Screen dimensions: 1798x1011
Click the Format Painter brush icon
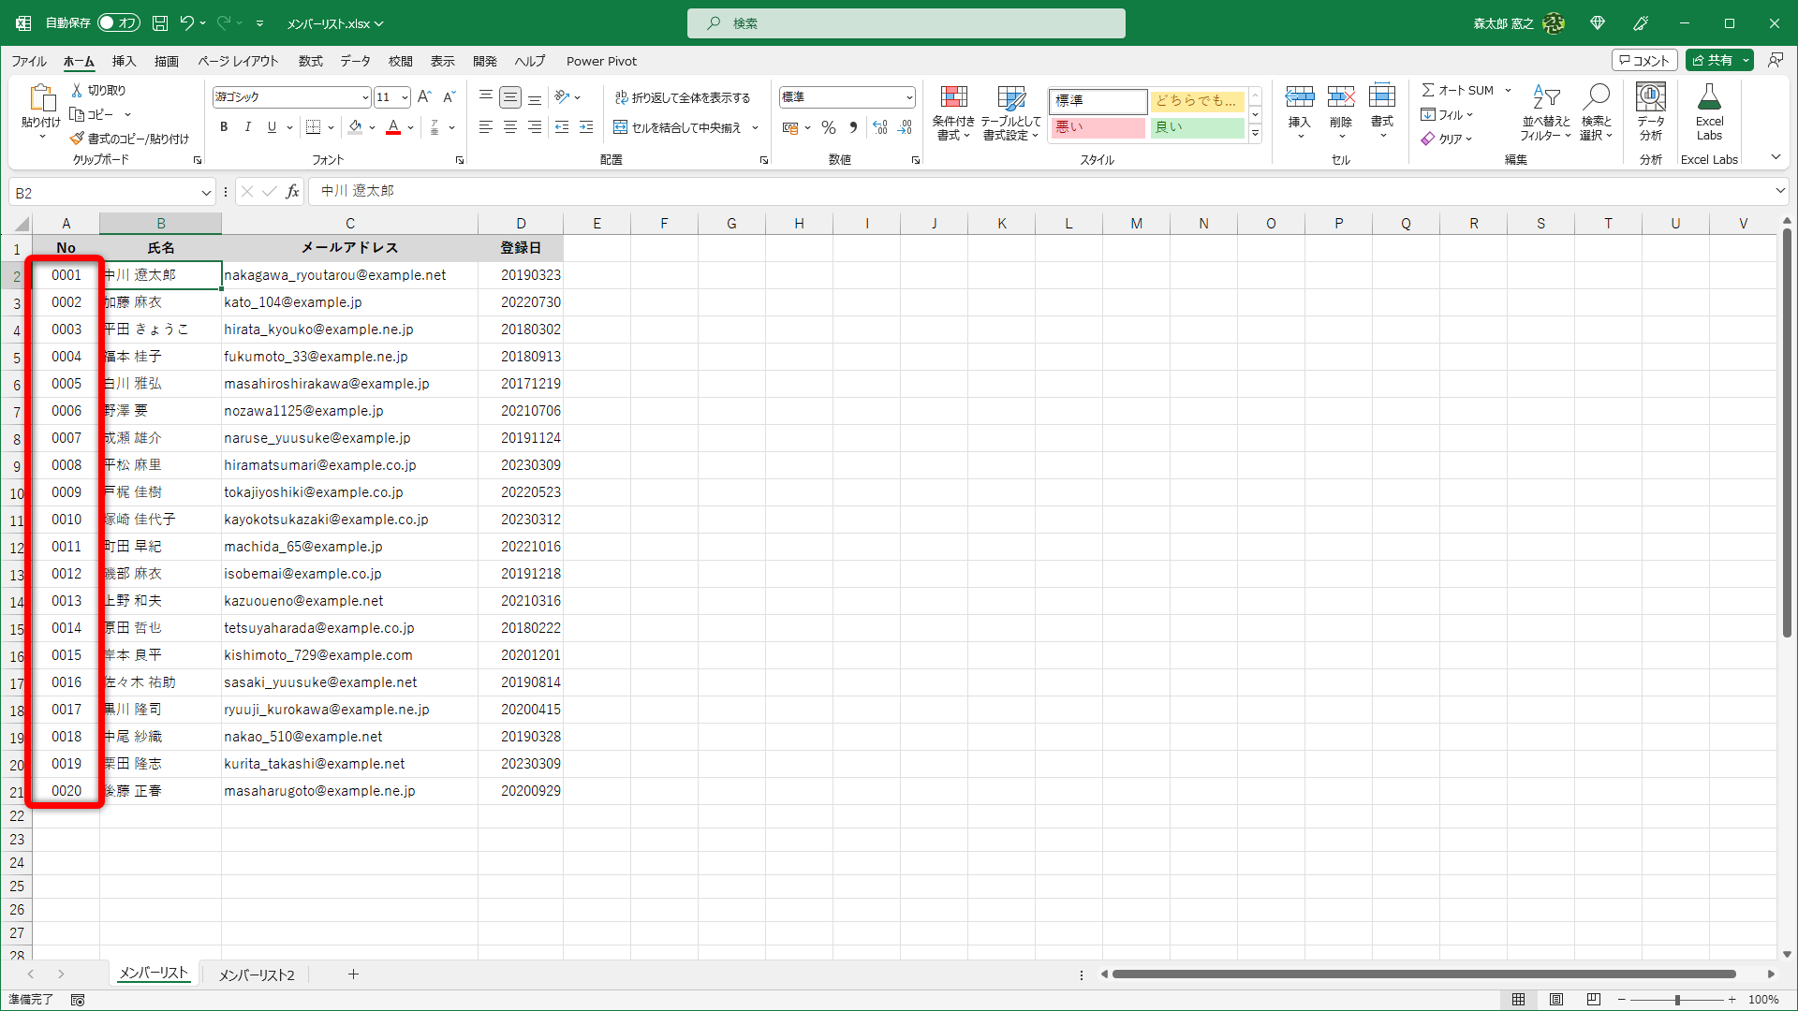pyautogui.click(x=78, y=139)
